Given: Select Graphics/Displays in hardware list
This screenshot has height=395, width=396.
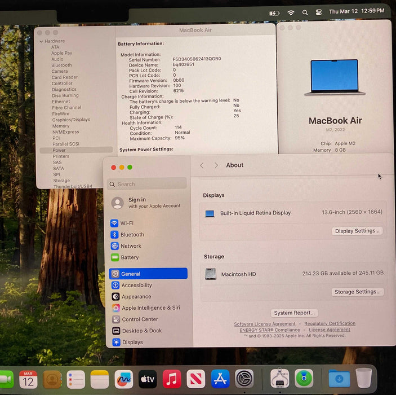Looking at the screenshot, I should 71,120.
